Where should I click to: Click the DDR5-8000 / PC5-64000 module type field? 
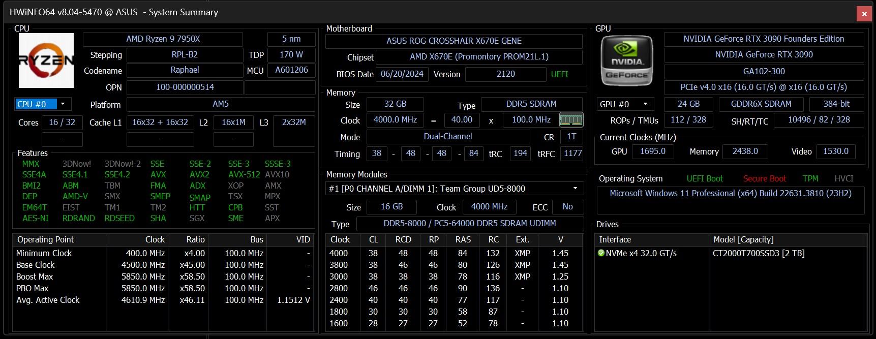tap(470, 224)
